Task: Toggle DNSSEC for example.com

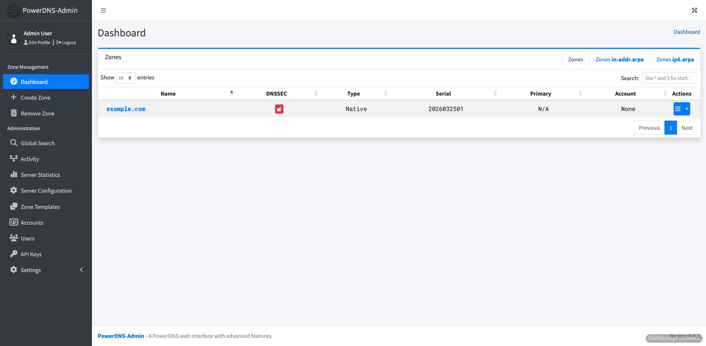Action: 279,109
